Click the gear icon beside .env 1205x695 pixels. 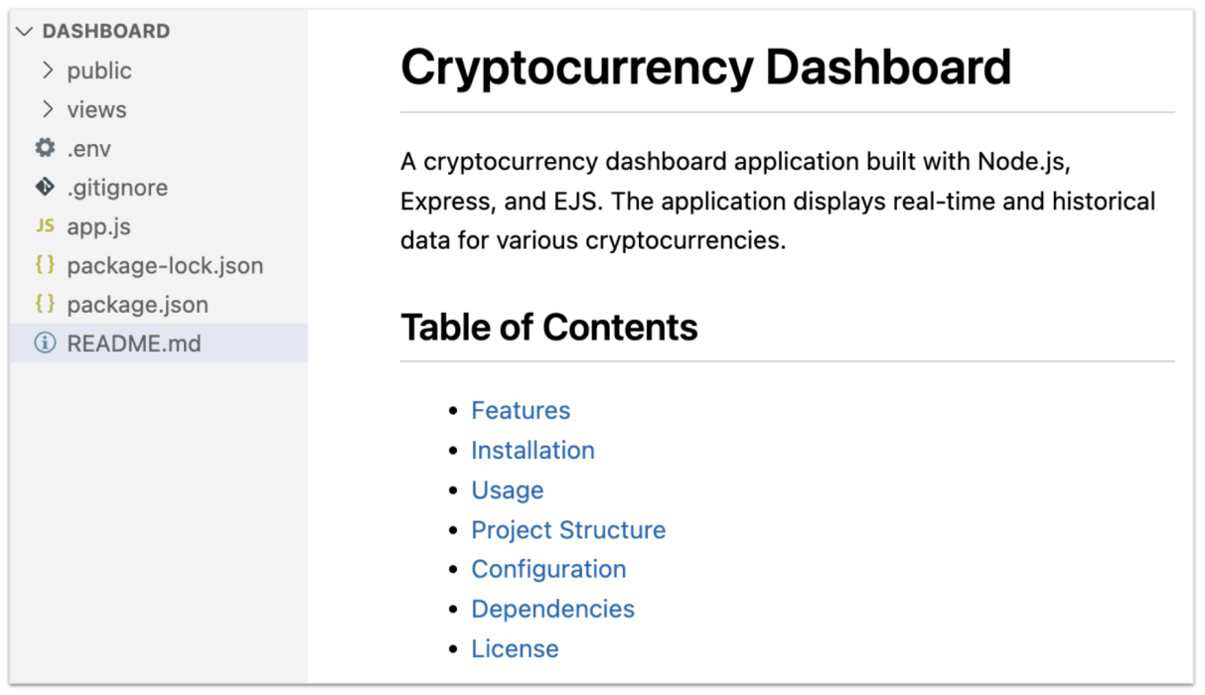click(45, 148)
